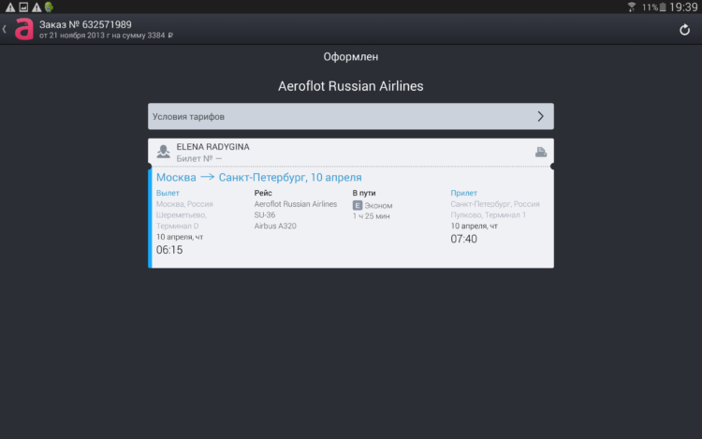The image size is (702, 439).
Task: Click the passenger avatar icon
Action: [164, 152]
